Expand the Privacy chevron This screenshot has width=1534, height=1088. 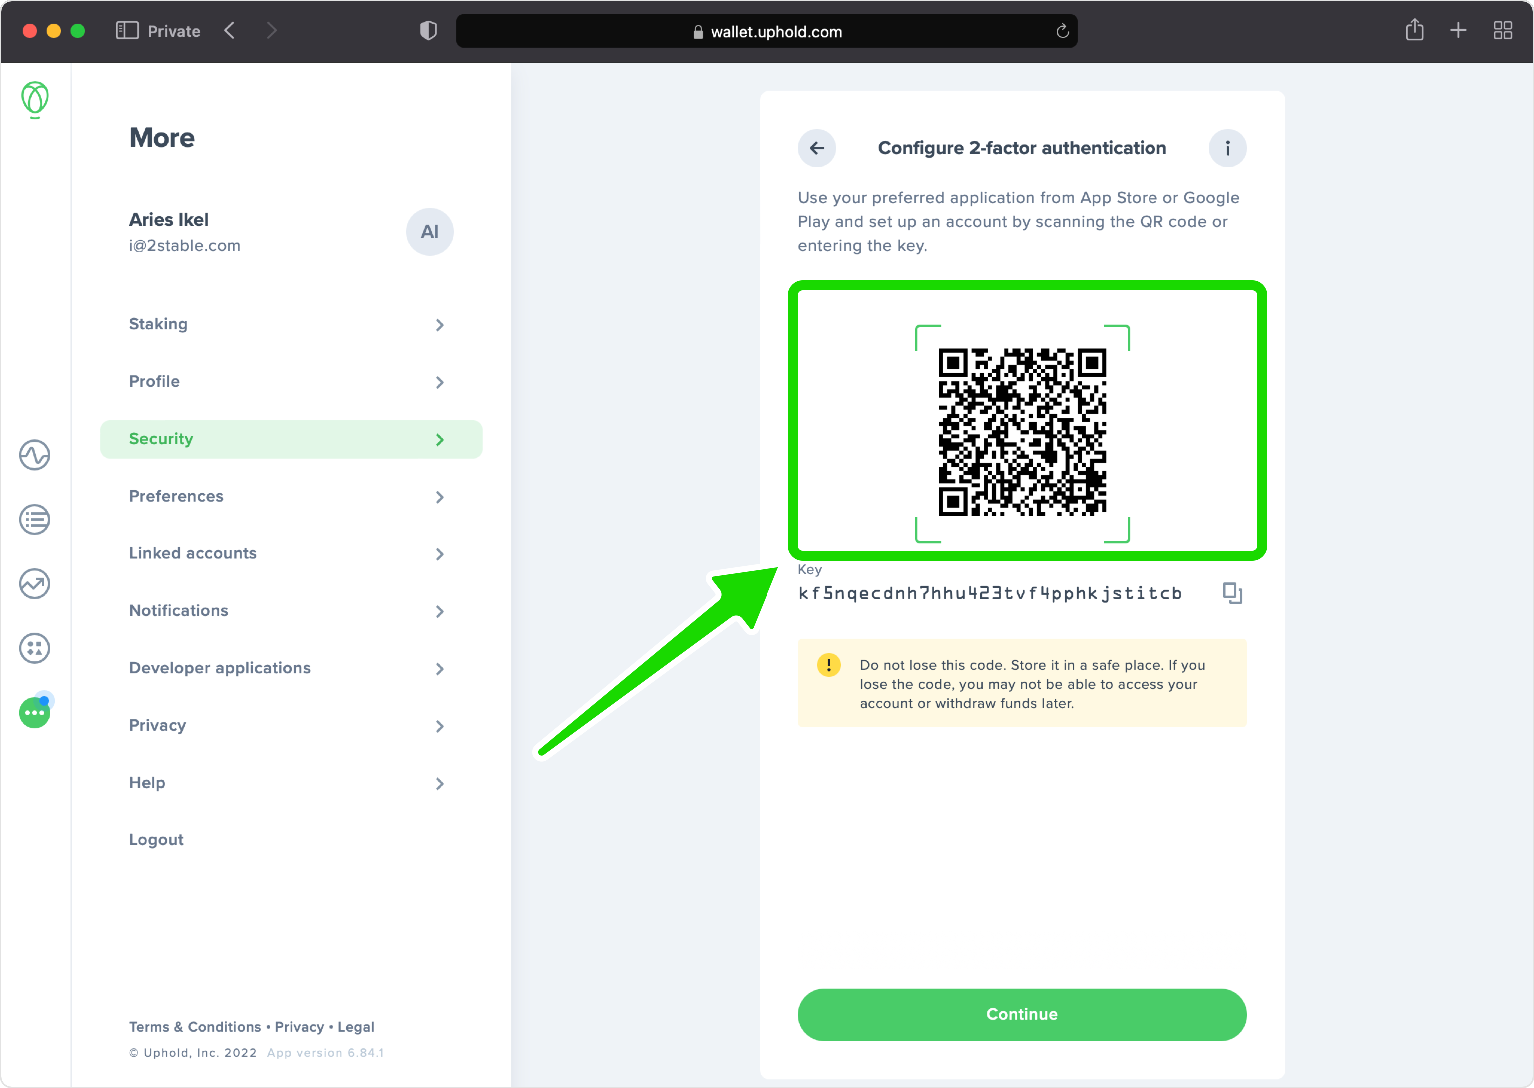point(439,726)
